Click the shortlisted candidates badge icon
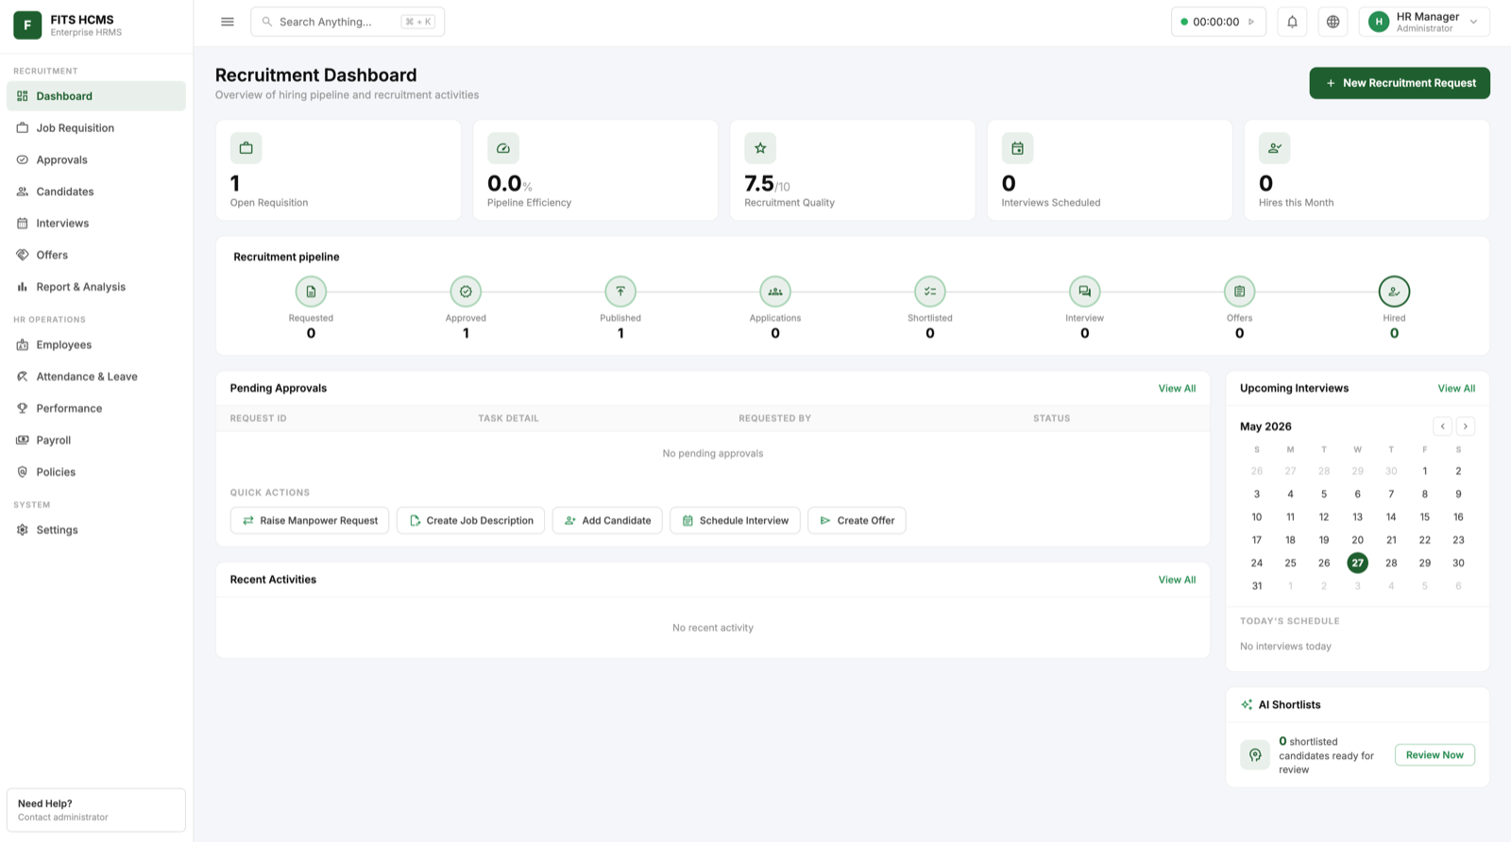Screen dimensions: 1511x842 (x=1255, y=755)
